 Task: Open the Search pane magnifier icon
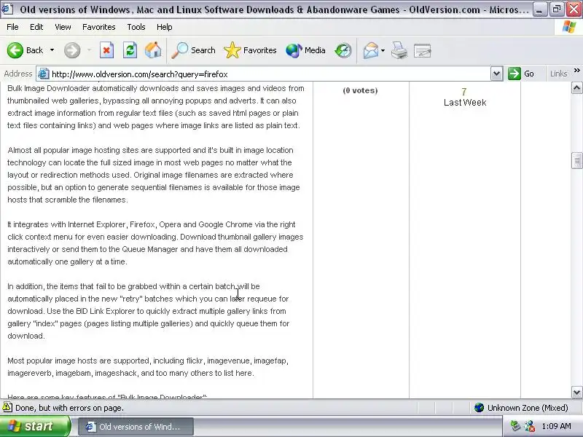point(180,50)
